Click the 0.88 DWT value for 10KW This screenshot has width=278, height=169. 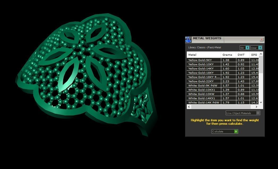pos(241,94)
